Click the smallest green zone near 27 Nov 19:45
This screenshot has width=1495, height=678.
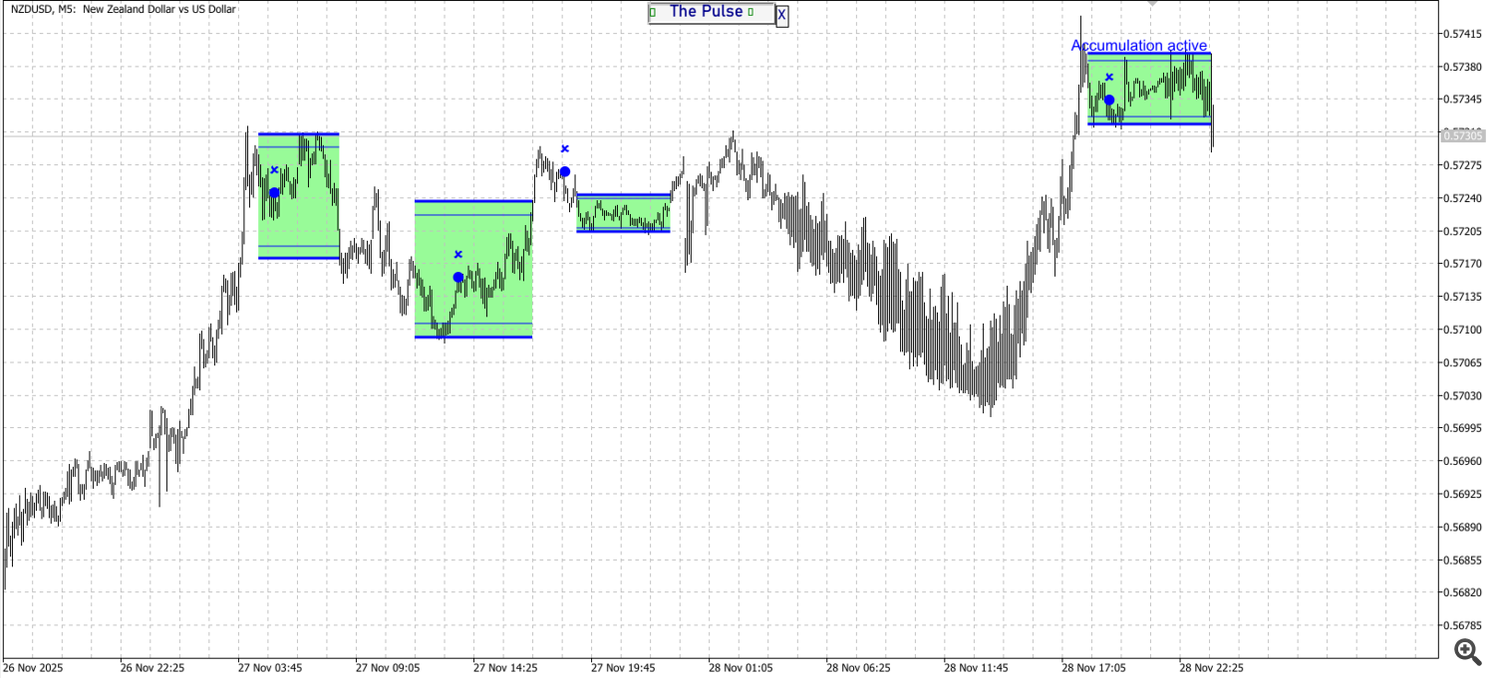tap(623, 211)
